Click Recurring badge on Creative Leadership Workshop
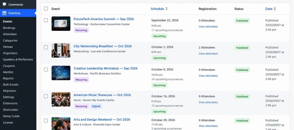The image size is (294, 130). pyautogui.click(x=81, y=80)
